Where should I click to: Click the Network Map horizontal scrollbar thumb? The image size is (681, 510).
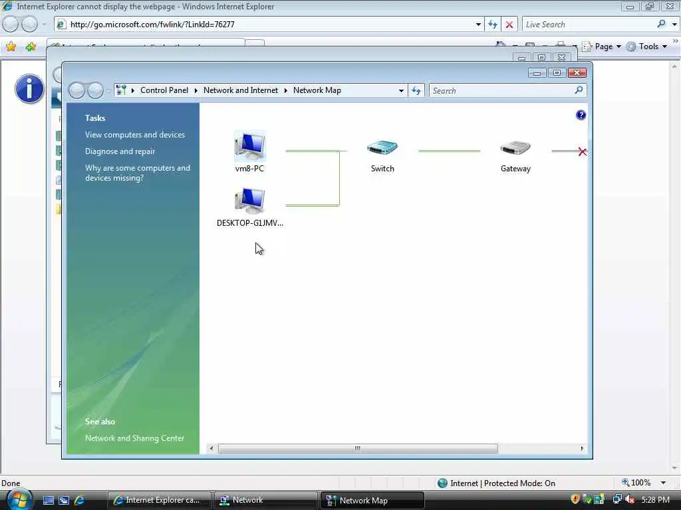click(x=357, y=448)
